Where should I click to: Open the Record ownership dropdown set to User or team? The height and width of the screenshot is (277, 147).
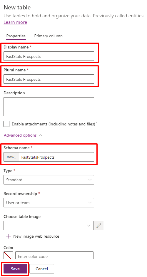[49, 203]
